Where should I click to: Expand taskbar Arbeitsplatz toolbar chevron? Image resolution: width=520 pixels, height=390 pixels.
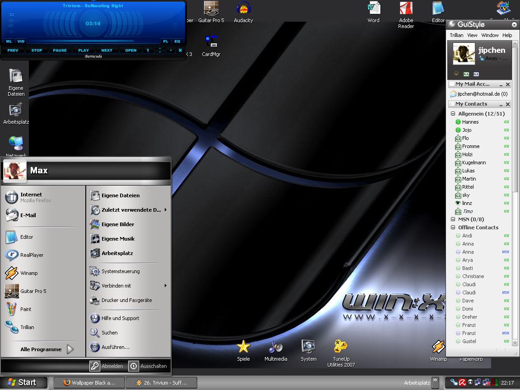[435, 382]
